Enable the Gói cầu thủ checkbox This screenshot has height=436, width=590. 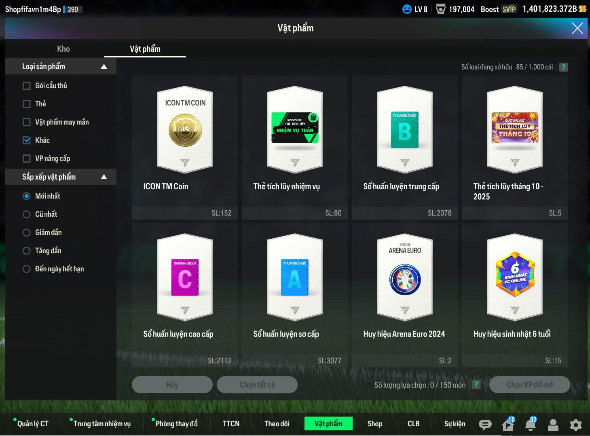click(27, 86)
